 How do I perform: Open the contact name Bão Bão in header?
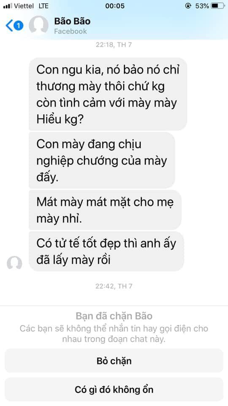(72, 21)
